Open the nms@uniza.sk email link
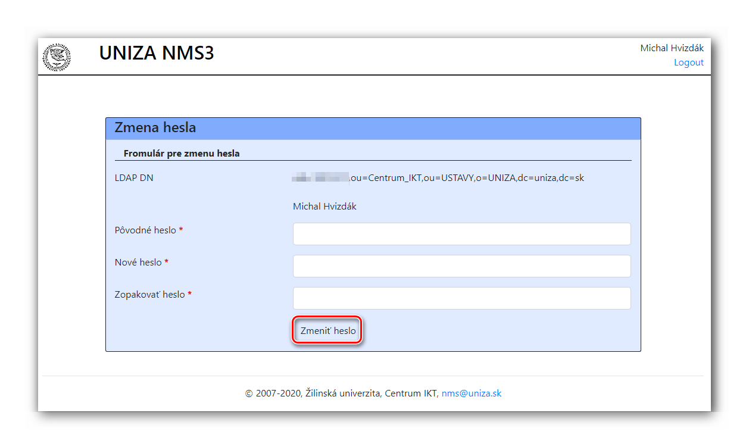Screen dimensions: 749x431 pos(471,393)
